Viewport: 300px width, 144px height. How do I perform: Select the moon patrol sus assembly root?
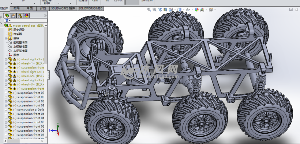click(x=28, y=26)
